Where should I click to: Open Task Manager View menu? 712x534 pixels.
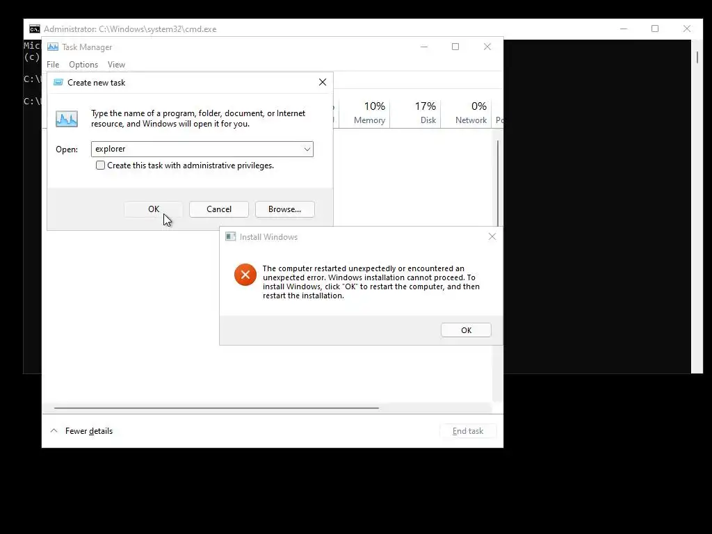116,65
